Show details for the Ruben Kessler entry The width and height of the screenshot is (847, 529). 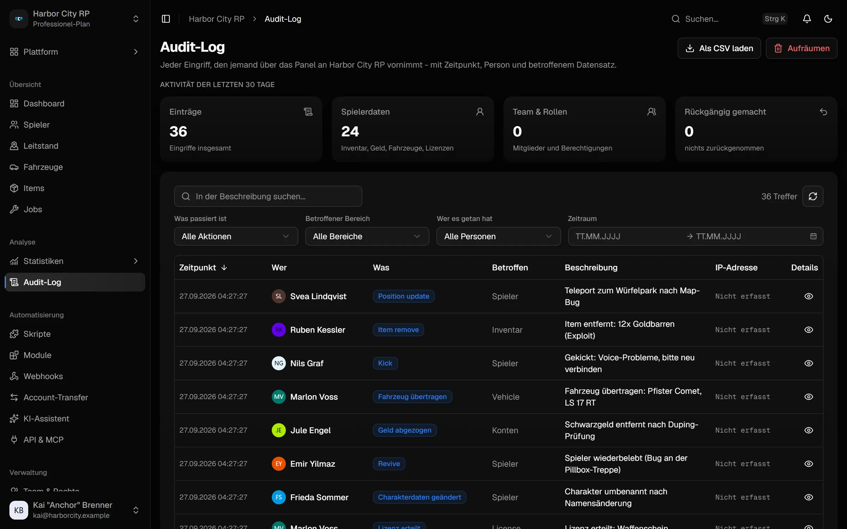[x=809, y=330]
